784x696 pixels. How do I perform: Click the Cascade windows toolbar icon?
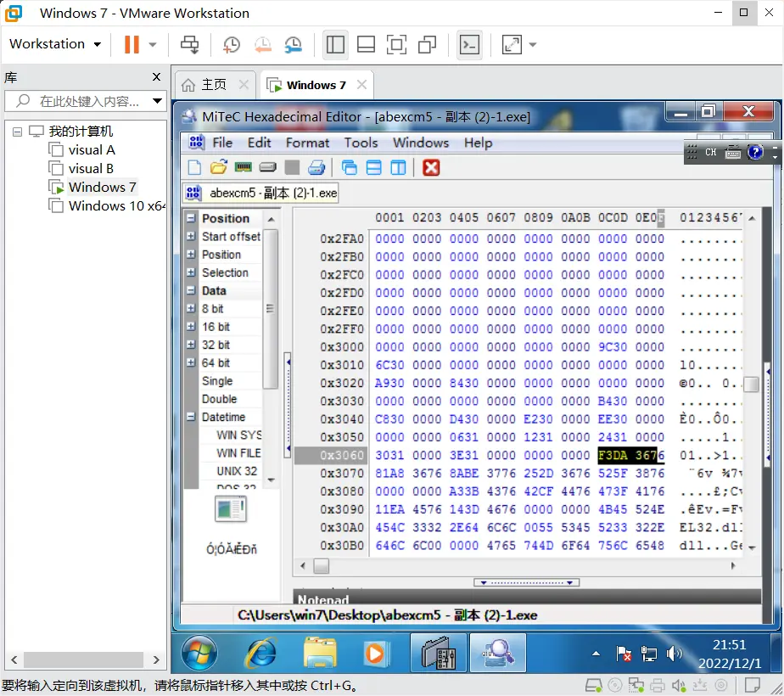(x=350, y=167)
